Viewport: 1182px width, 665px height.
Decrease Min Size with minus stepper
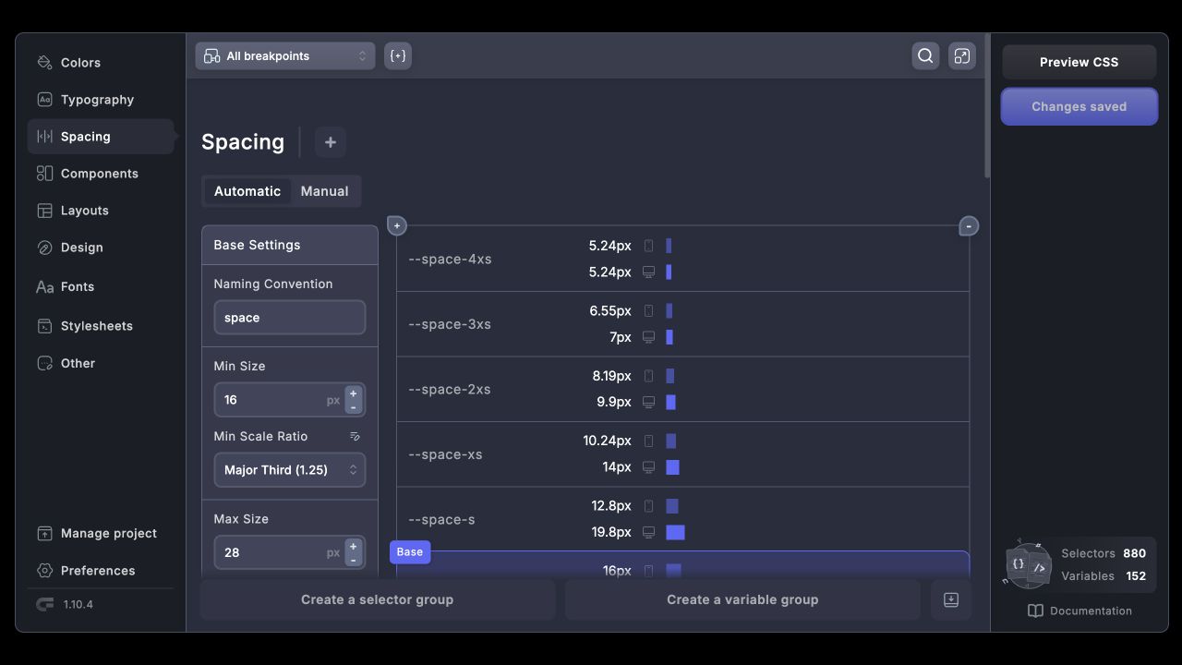(353, 407)
